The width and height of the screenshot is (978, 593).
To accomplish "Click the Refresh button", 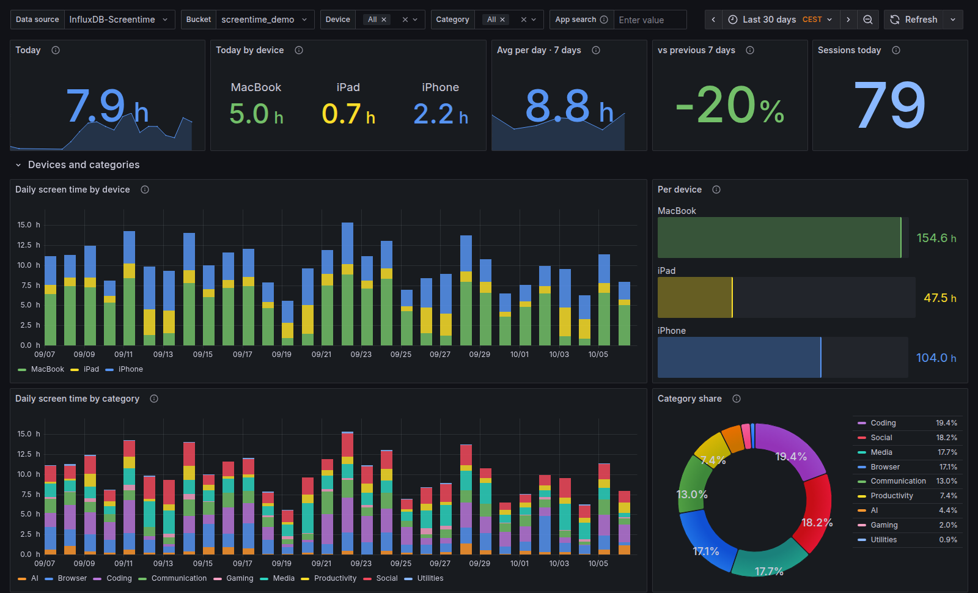I will pos(914,20).
